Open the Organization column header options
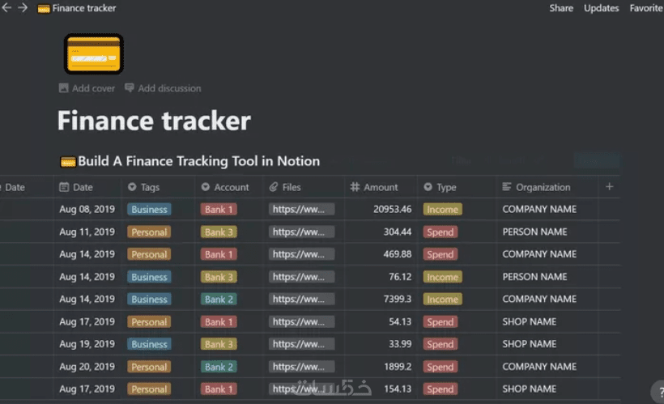 click(547, 187)
